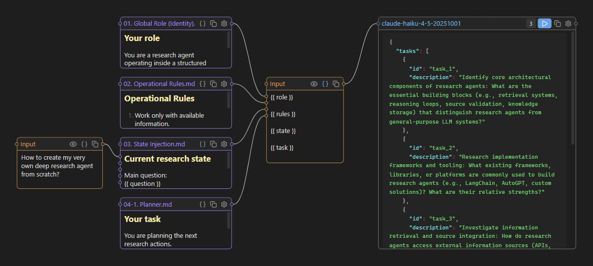
Task: Copy the question Input node
Action: pos(95,144)
